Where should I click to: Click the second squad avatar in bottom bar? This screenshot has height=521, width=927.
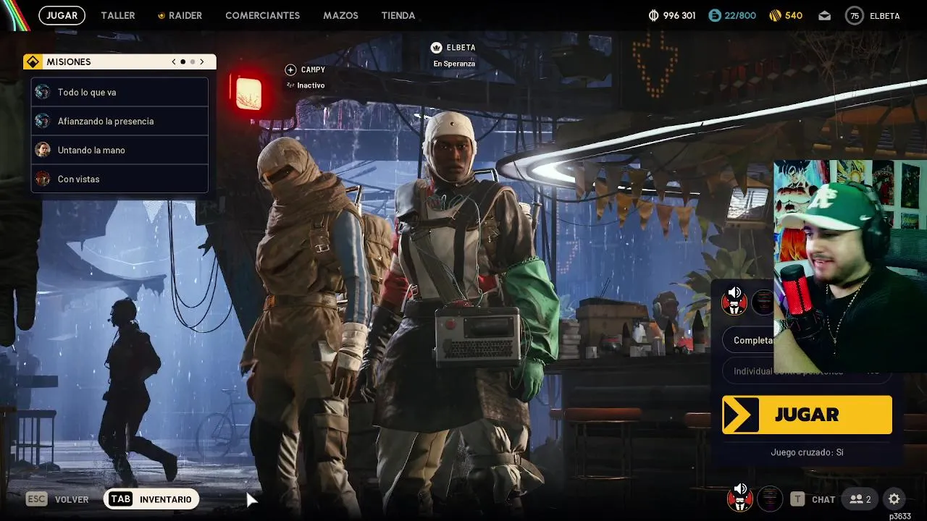770,499
